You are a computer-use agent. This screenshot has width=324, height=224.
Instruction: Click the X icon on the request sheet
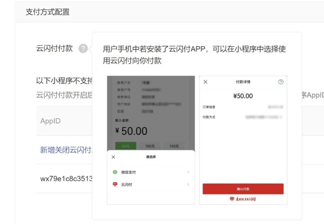[113, 157]
